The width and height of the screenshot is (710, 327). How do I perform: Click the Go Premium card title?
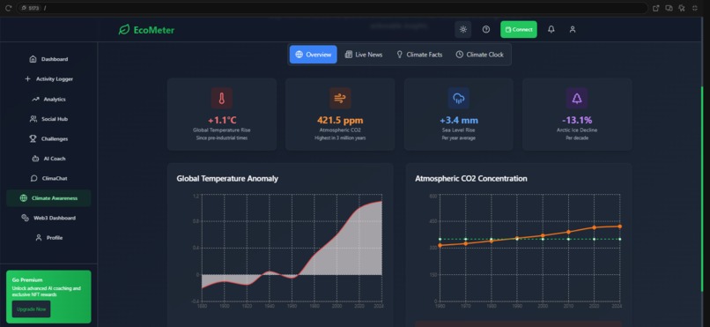pos(27,280)
